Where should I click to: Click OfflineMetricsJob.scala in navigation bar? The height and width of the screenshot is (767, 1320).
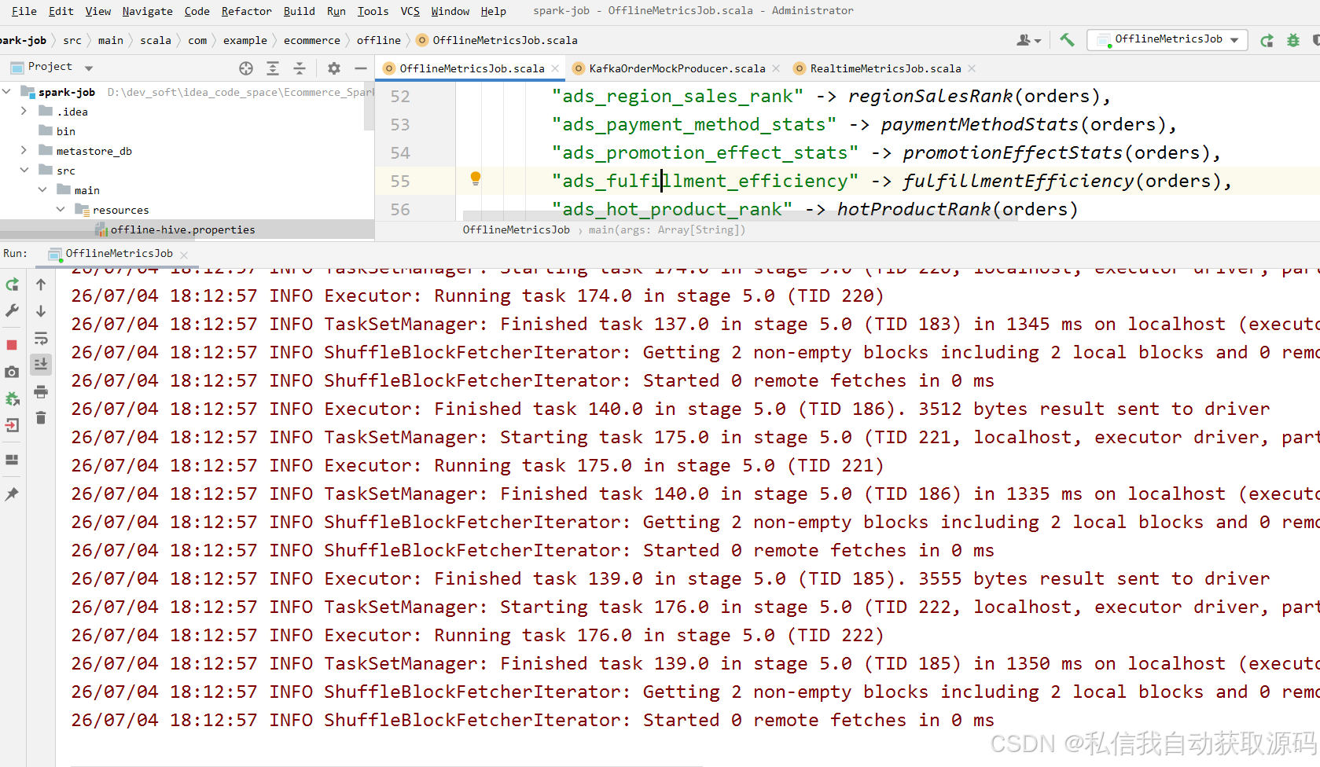pyautogui.click(x=497, y=40)
